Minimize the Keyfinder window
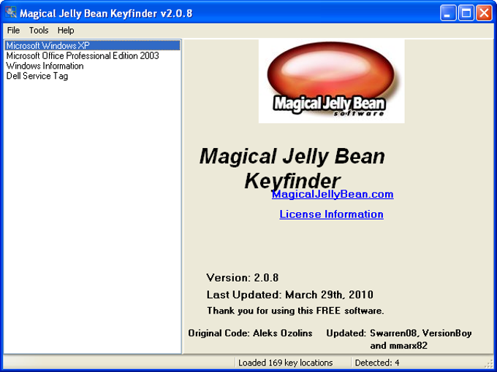The height and width of the screenshot is (372, 497). [447, 13]
